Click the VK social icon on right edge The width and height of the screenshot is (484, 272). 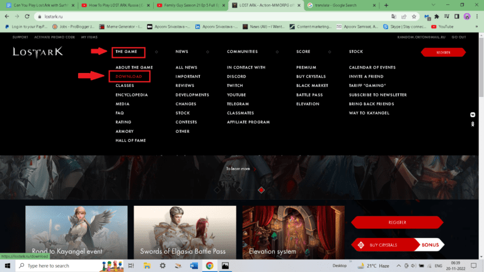click(x=473, y=115)
